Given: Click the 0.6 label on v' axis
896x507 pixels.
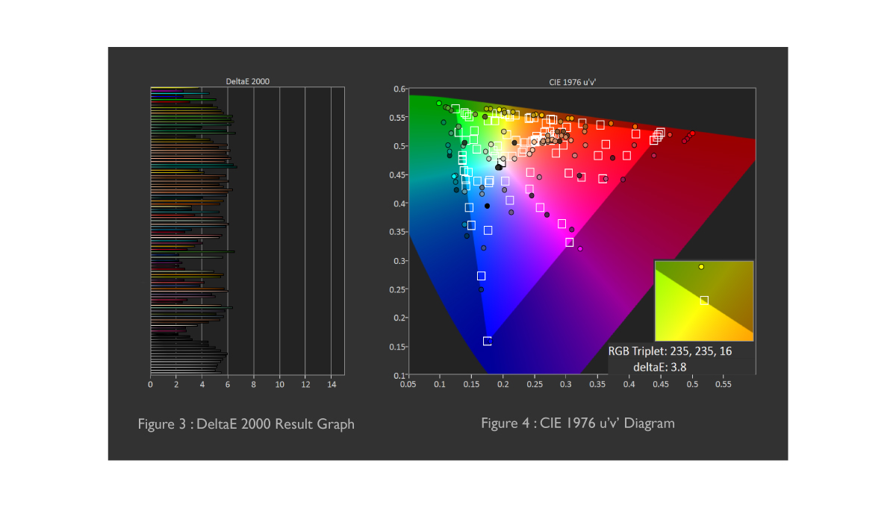Looking at the screenshot, I should [x=399, y=89].
